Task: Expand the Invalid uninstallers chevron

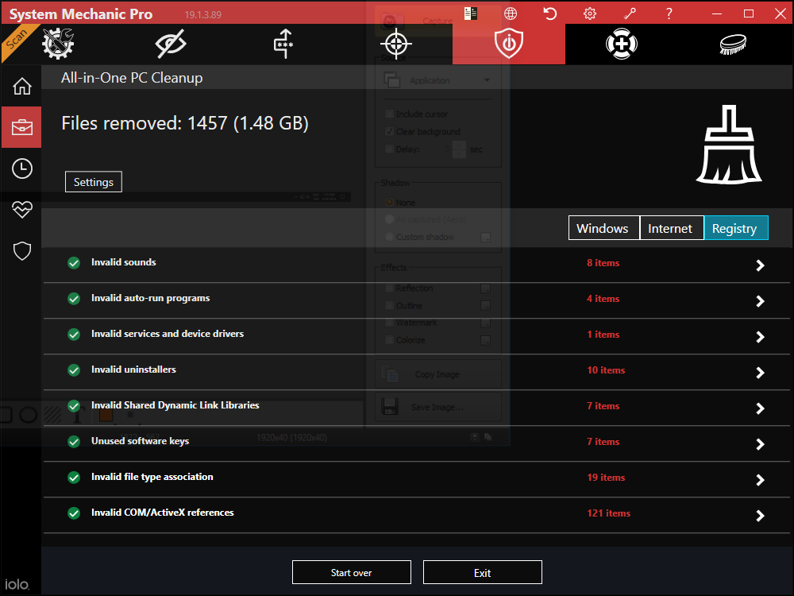Action: point(760,373)
